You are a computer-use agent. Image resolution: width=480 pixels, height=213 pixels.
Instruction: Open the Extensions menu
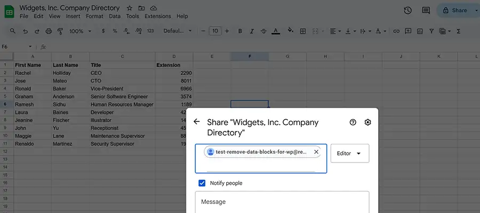(x=158, y=16)
